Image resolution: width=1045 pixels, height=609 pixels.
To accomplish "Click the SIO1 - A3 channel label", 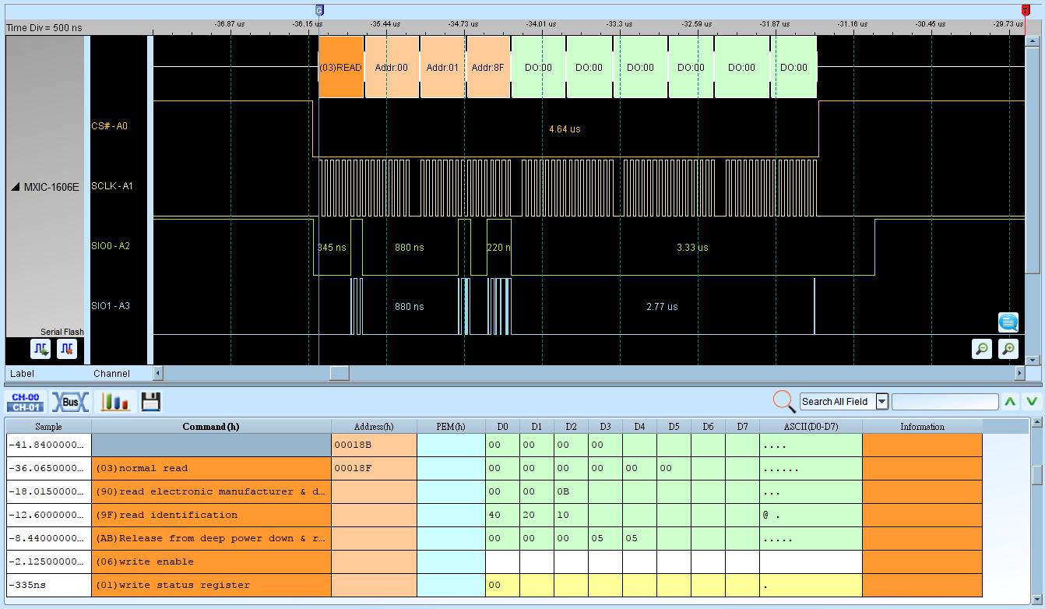I will click(111, 306).
